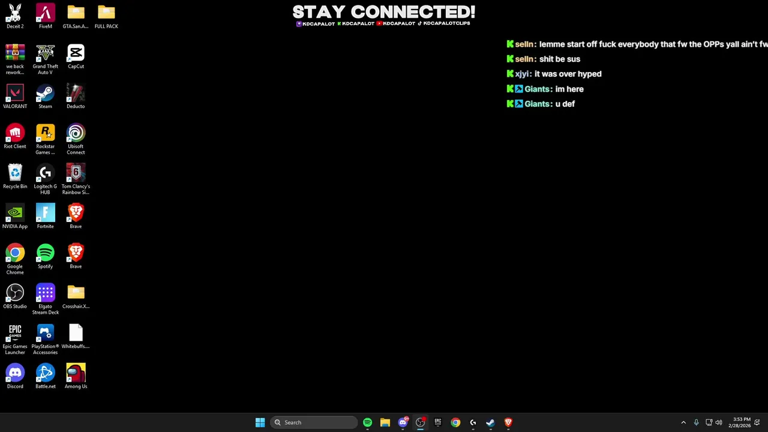This screenshot has width=768, height=432.
Task: Open File Explorer from the taskbar
Action: [385, 422]
